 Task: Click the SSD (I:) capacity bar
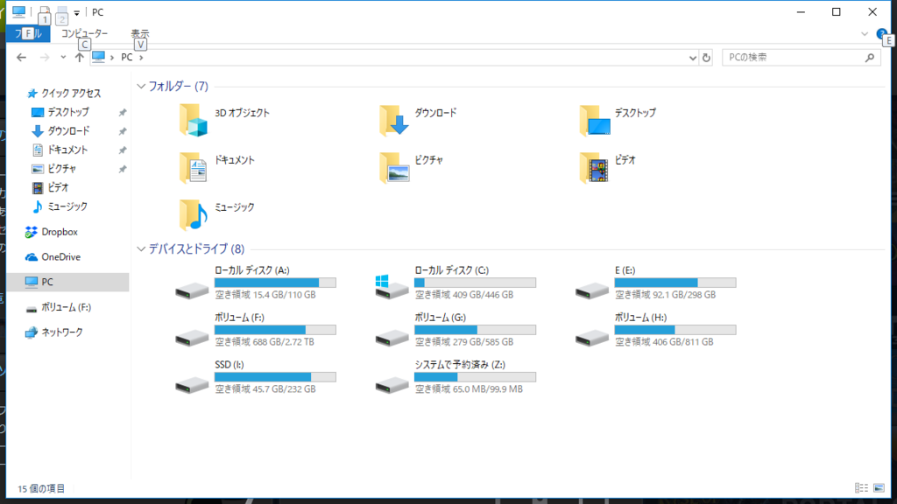pos(275,377)
